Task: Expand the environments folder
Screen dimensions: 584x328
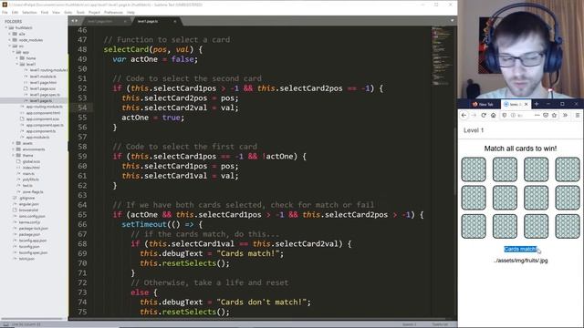Action: click(x=14, y=149)
